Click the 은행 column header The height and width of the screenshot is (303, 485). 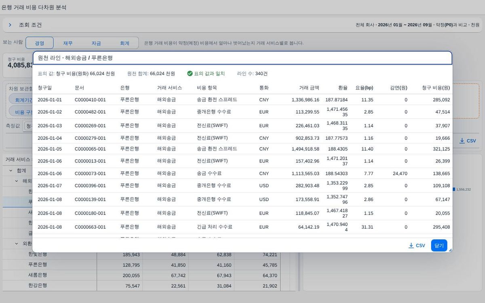coord(125,88)
